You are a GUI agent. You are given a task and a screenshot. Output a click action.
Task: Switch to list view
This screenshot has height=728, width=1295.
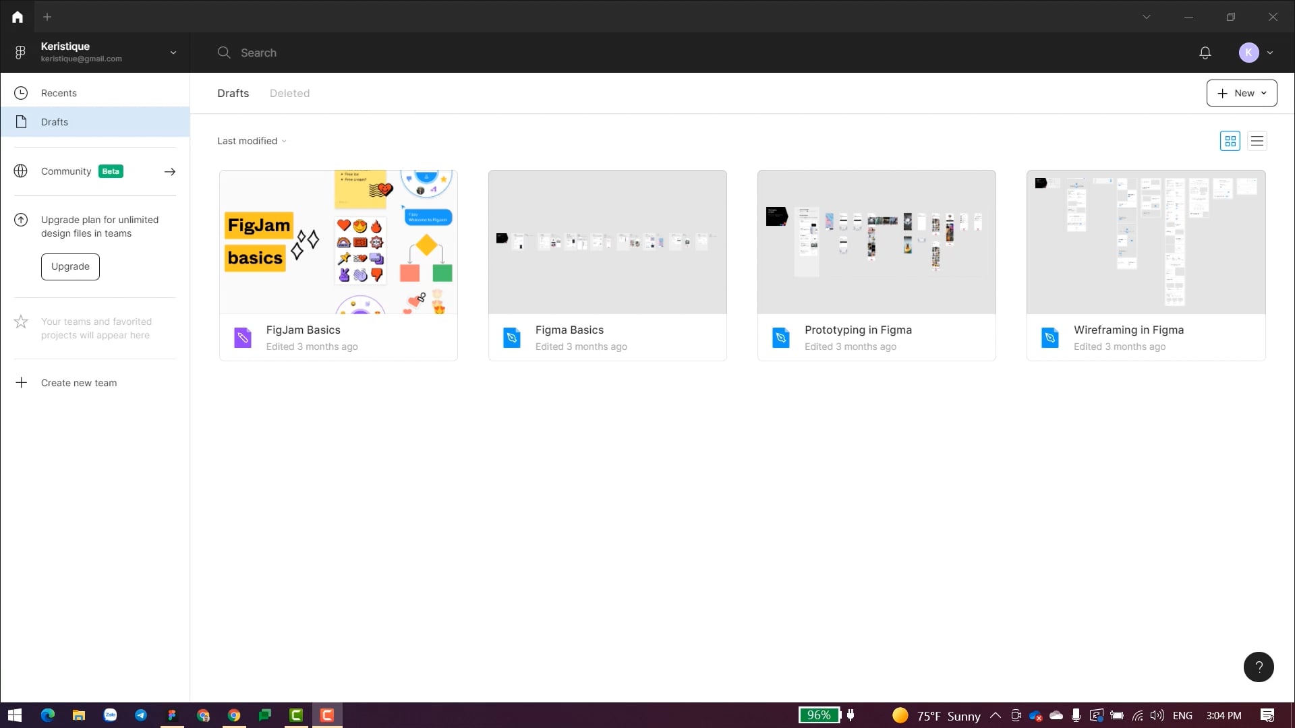coord(1257,141)
